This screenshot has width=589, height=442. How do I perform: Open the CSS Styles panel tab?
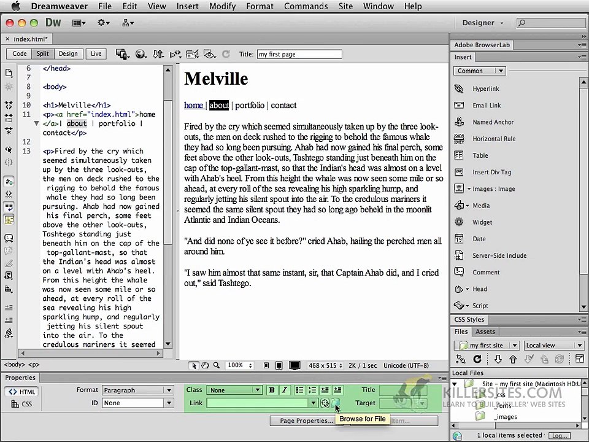(x=469, y=319)
